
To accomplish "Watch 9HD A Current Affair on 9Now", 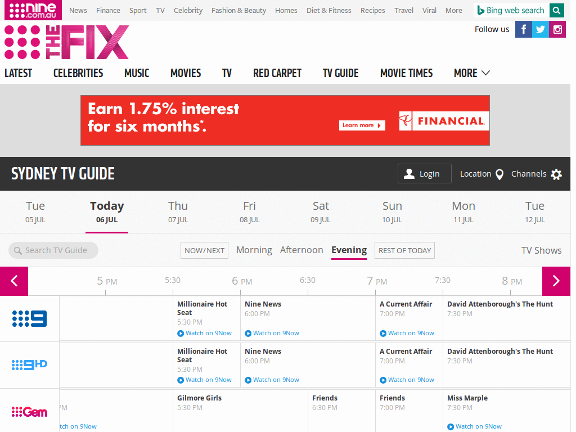I will coord(407,380).
